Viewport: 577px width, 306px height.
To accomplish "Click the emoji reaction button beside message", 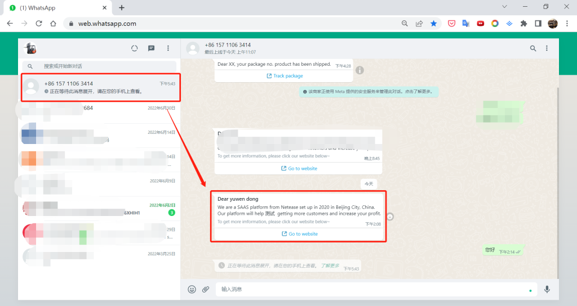I will [x=390, y=217].
